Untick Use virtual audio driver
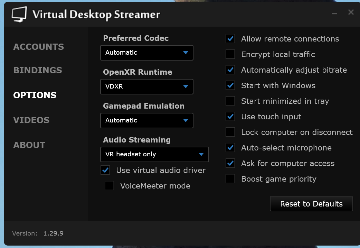The width and height of the screenshot is (360, 248). (x=105, y=170)
